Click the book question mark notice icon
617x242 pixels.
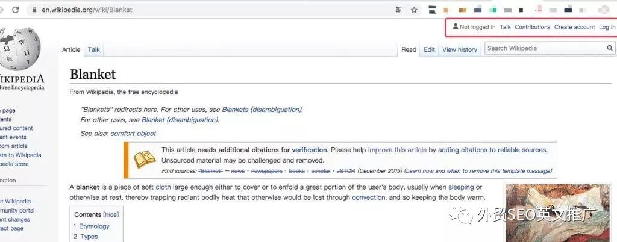[x=144, y=160]
